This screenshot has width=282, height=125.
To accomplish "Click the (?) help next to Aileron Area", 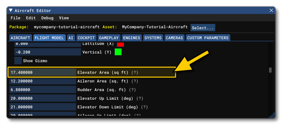I will [x=135, y=81].
